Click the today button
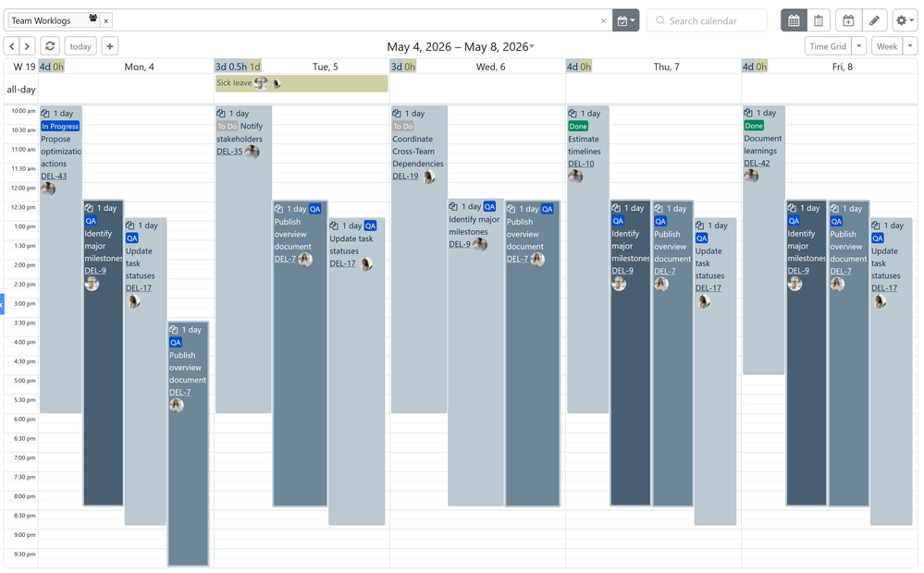924x573 pixels. click(80, 46)
